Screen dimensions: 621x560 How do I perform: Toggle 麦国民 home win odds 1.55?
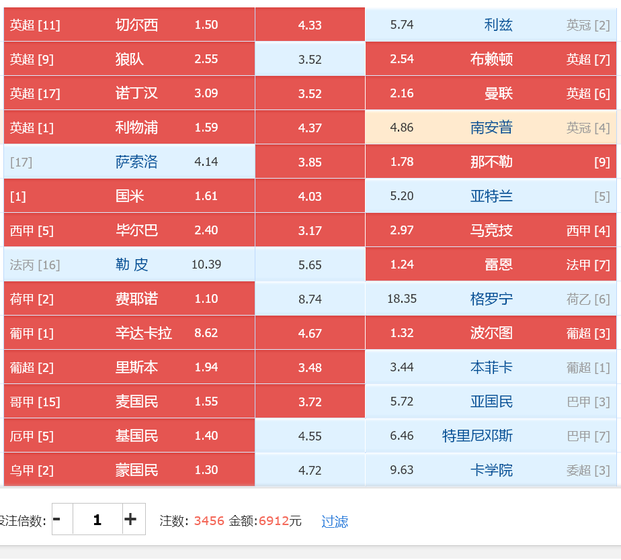(129, 402)
